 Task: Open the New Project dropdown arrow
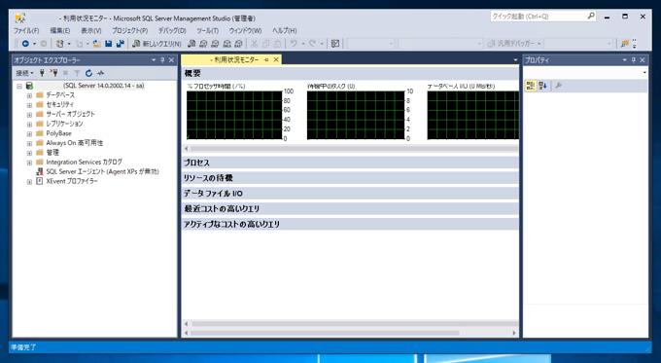[69, 44]
